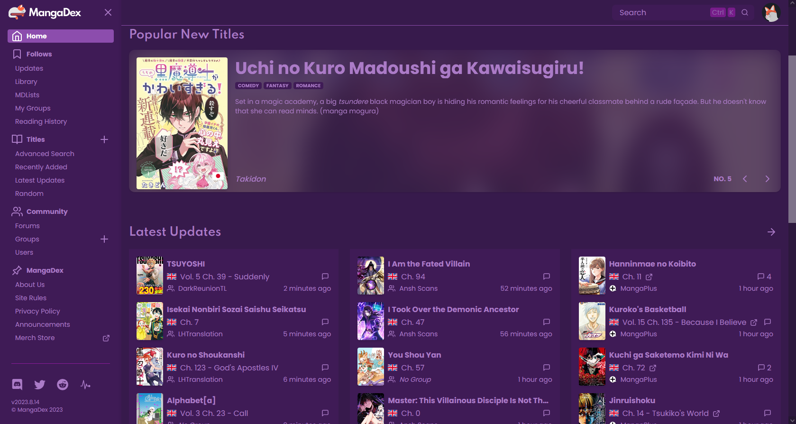Open Library page

(x=26, y=82)
